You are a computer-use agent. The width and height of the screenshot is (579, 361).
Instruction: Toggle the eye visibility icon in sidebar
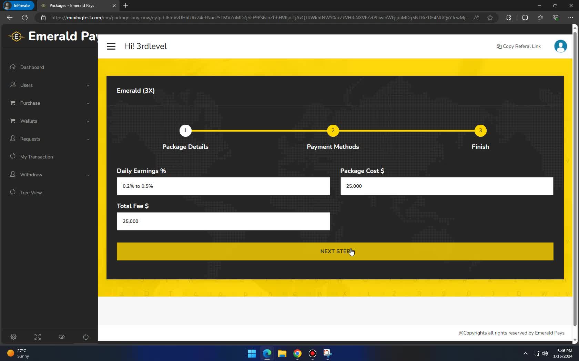[x=62, y=337]
